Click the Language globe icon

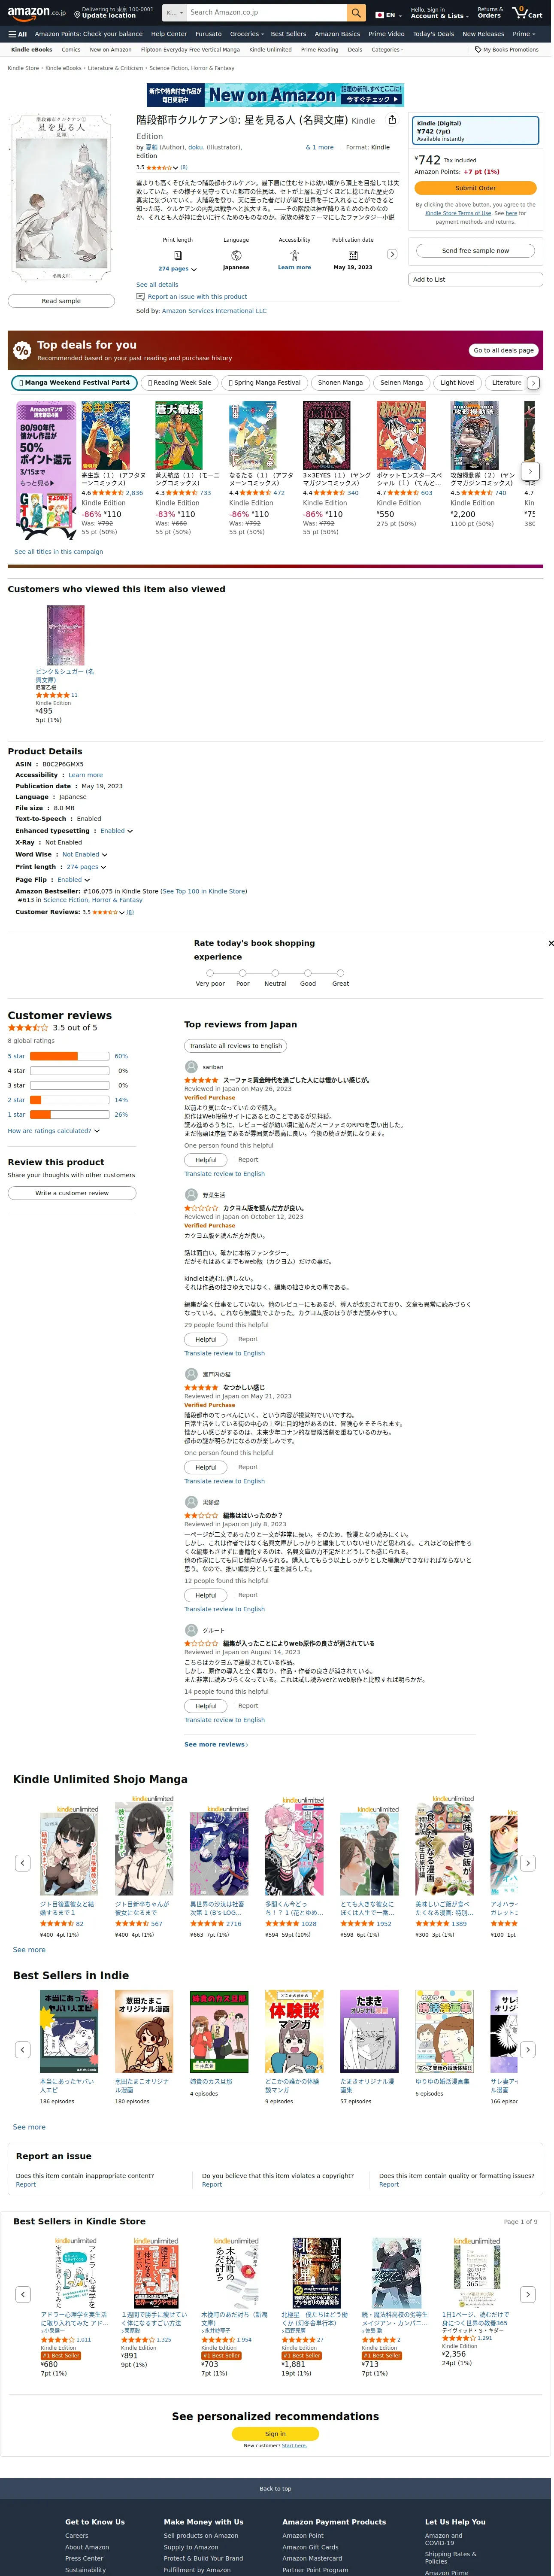236,255
